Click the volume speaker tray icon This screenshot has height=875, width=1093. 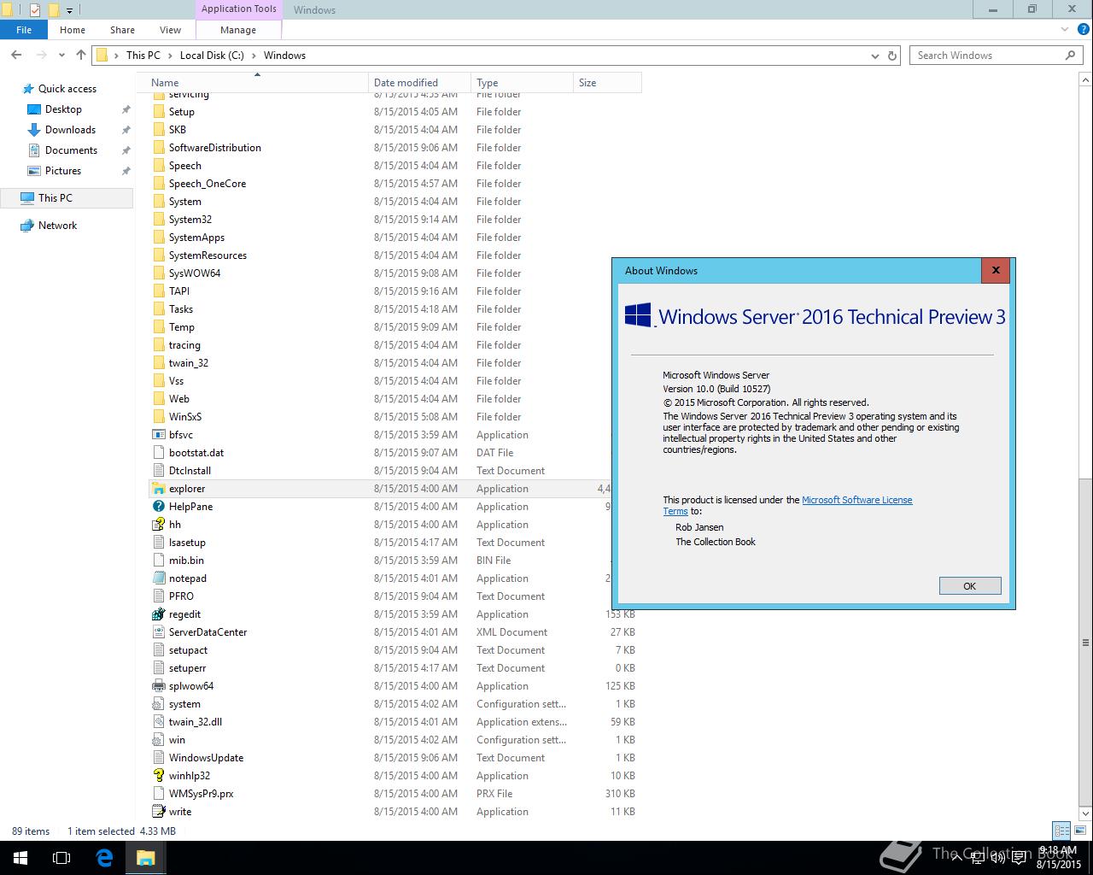[x=997, y=858]
